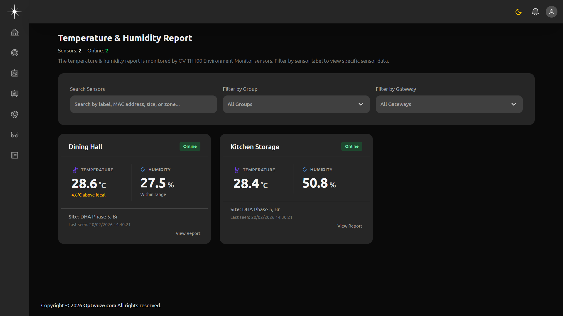
Task: Expand the All Gateways dropdown
Action: (449, 104)
